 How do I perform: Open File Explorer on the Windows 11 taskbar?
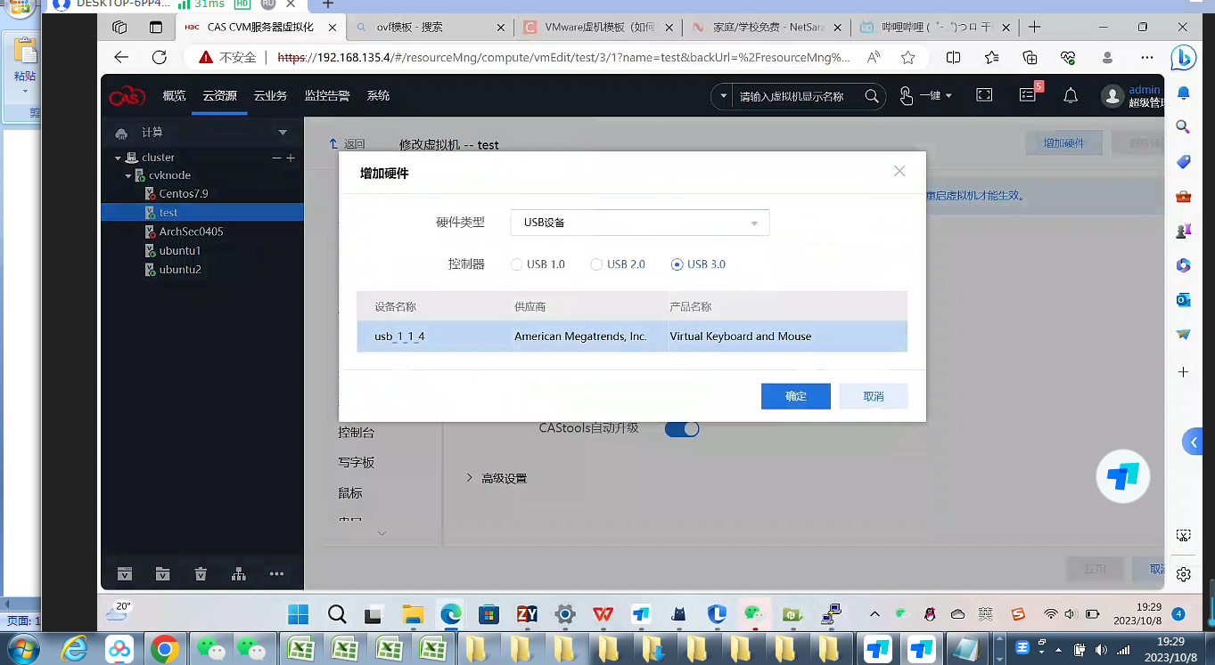412,614
